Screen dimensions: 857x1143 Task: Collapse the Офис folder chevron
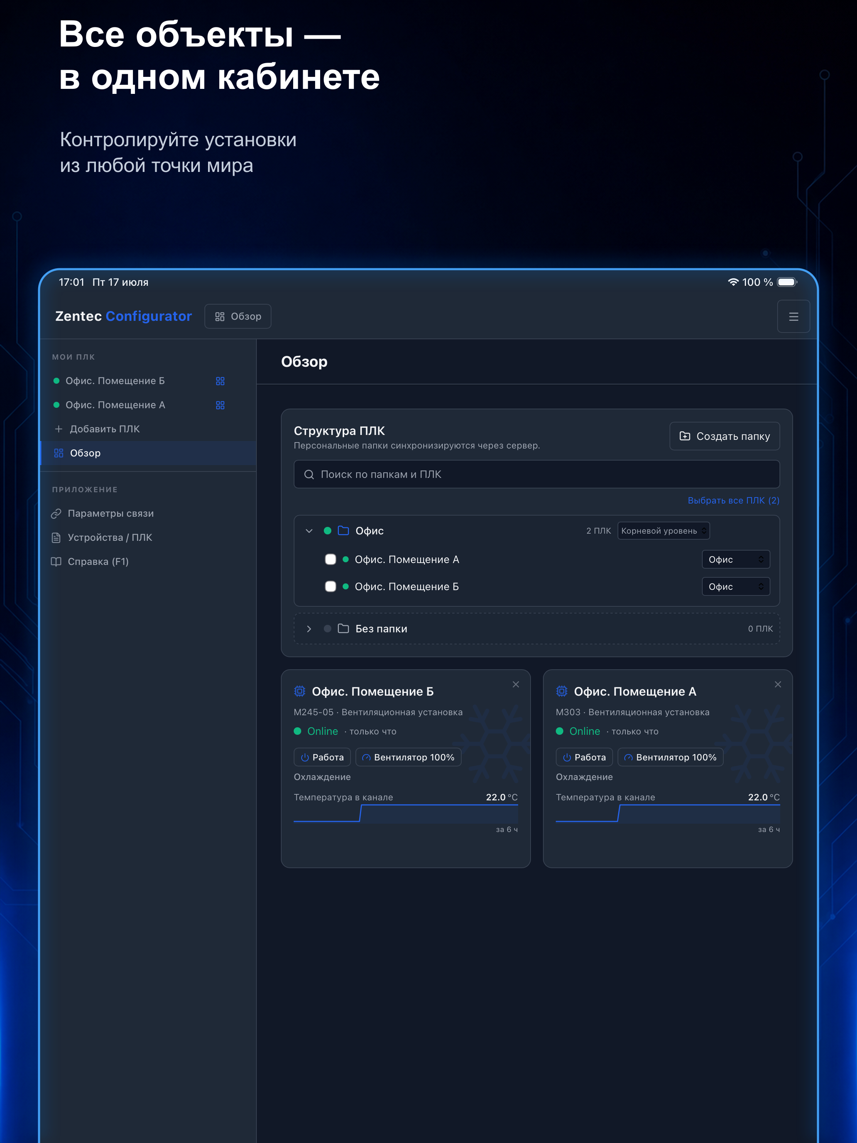[x=309, y=531]
